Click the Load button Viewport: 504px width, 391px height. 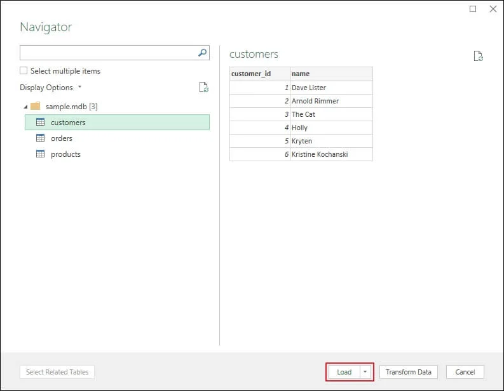pos(344,372)
